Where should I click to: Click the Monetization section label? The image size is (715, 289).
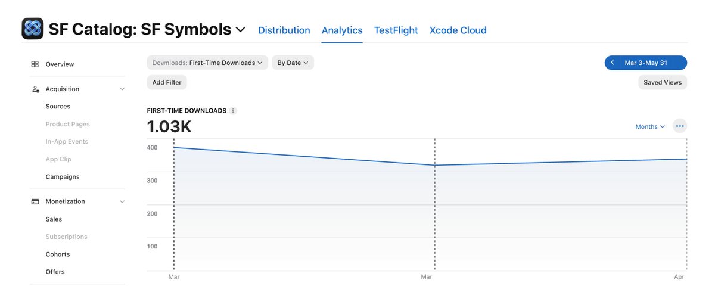(x=66, y=201)
